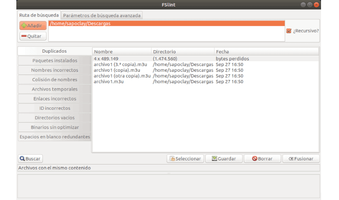339x200 pixels.
Task: Merge files with the Fusionar button
Action: (301, 159)
